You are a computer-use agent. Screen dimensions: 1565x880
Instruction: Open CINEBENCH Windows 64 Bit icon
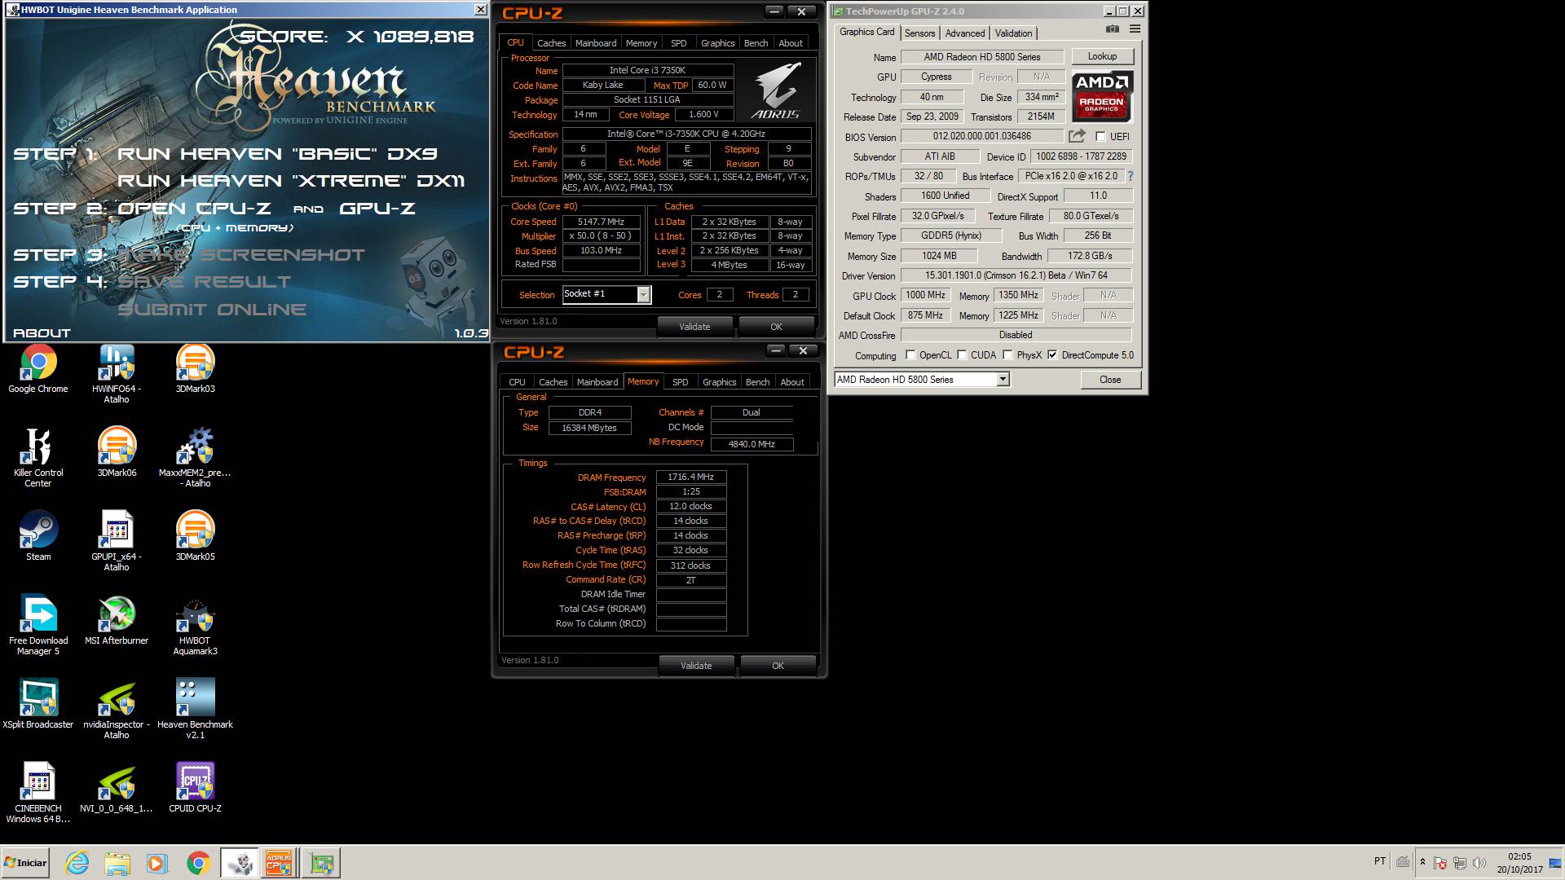38,794
